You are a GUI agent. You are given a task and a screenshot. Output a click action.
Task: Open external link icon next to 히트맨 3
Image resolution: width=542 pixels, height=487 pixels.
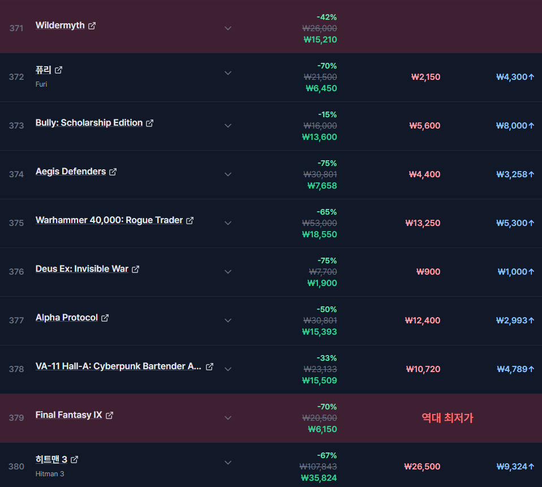click(74, 459)
